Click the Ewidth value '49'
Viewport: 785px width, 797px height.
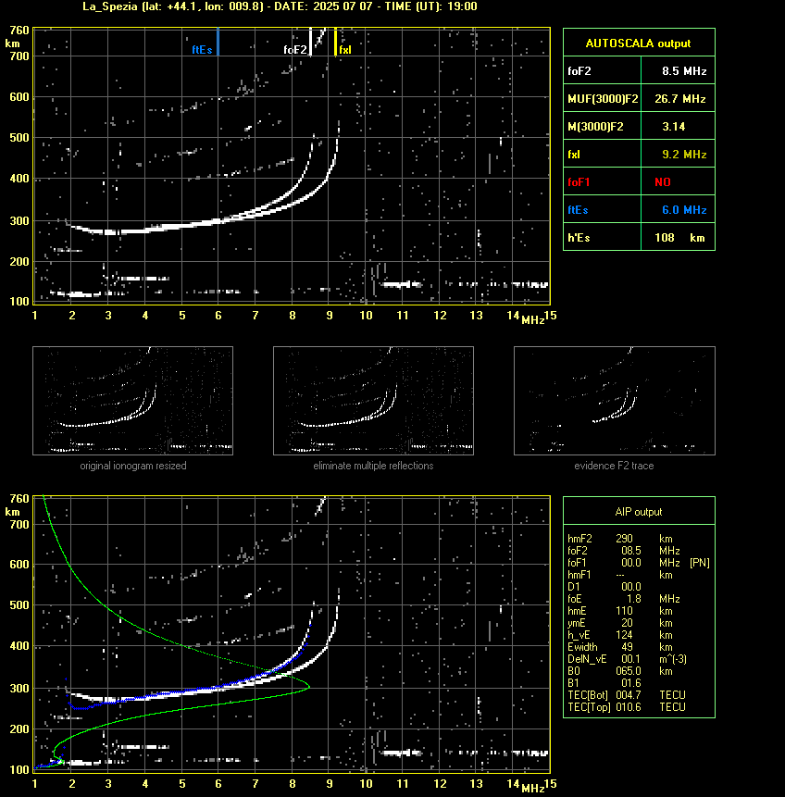[x=627, y=647]
